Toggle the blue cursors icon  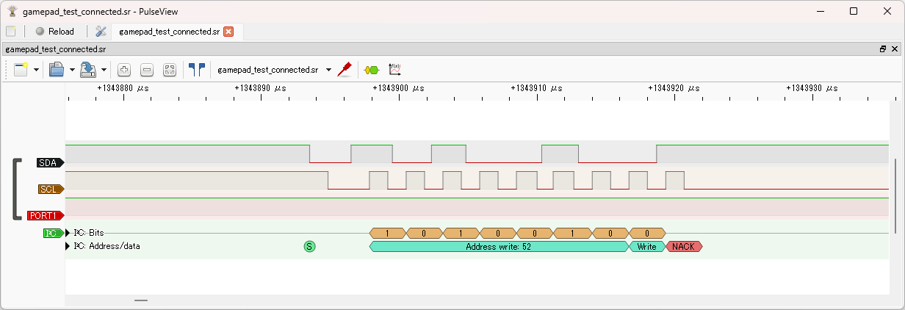pyautogui.click(x=197, y=70)
